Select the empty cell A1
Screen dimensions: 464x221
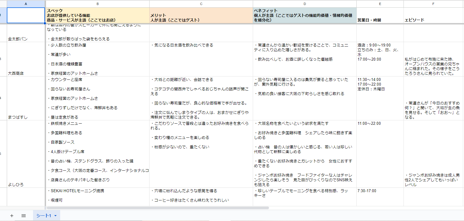[x=26, y=15]
